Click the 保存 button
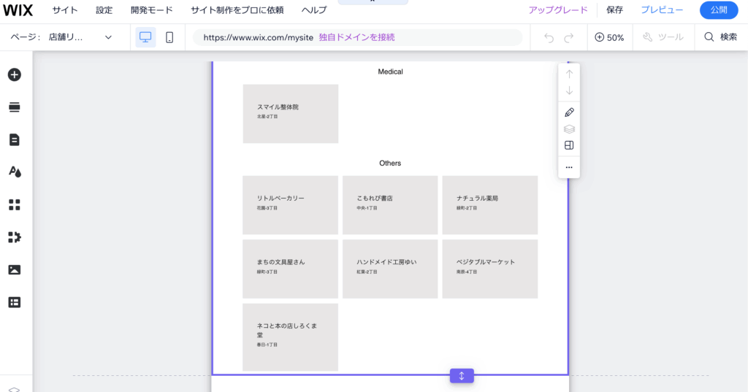Viewport: 748px width, 392px height. 614,10
